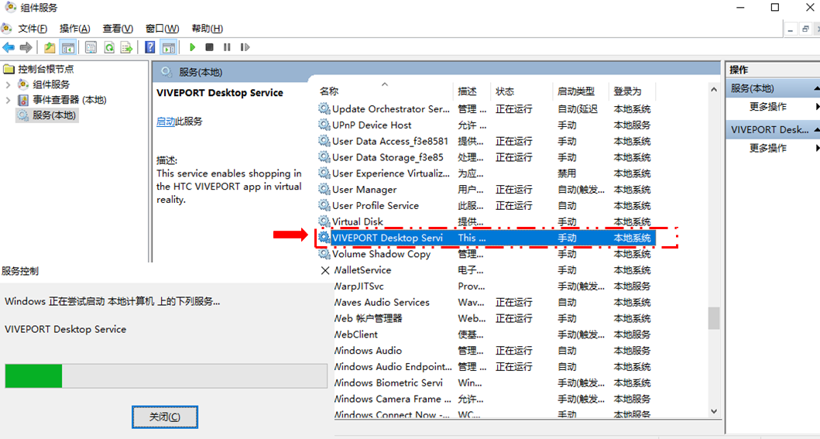Click the forward arrow toolbar icon
The height and width of the screenshot is (439, 820).
pos(26,47)
